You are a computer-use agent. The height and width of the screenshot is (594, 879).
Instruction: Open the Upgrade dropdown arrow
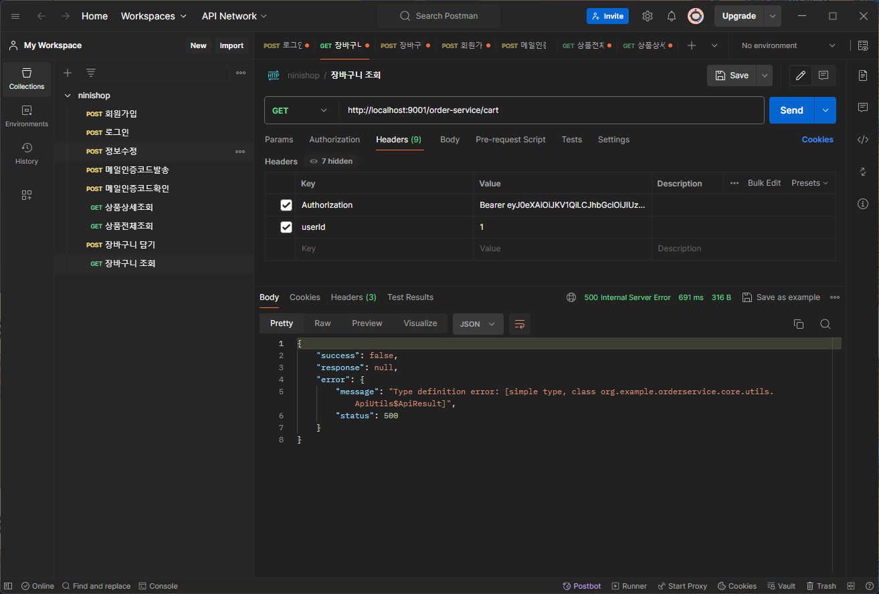(x=773, y=16)
